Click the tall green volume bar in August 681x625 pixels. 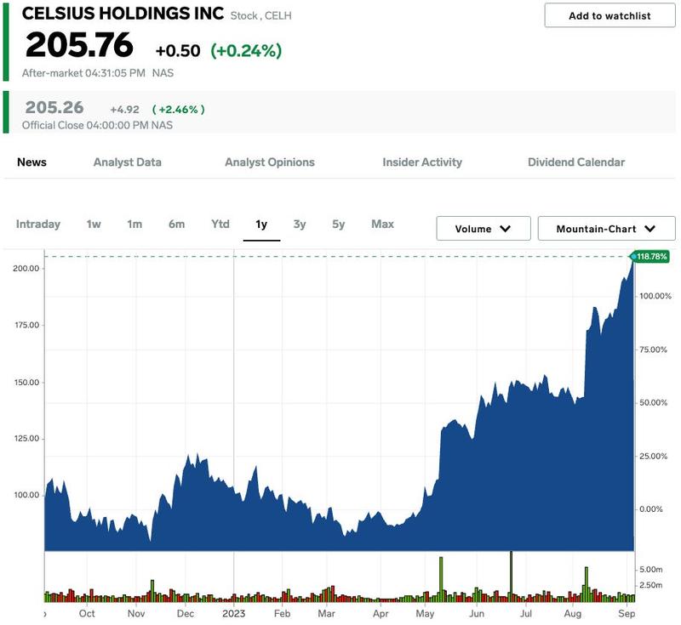587,584
